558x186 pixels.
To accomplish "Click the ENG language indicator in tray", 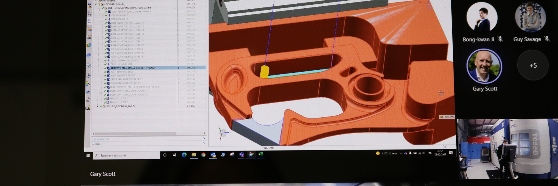I will point(430,153).
